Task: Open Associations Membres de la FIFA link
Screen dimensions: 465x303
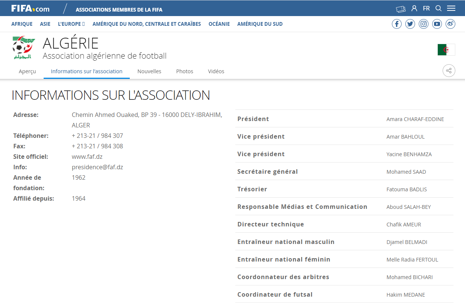Action: click(x=119, y=10)
